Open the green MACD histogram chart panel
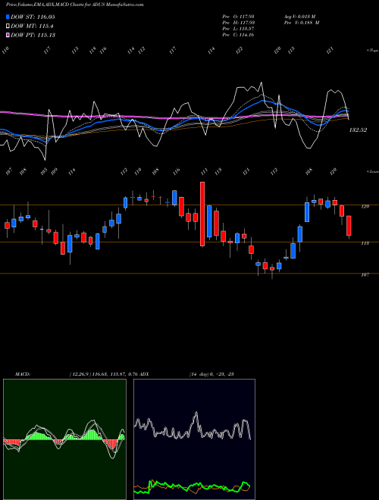Viewport: 379px width, 500px height. coord(64,439)
